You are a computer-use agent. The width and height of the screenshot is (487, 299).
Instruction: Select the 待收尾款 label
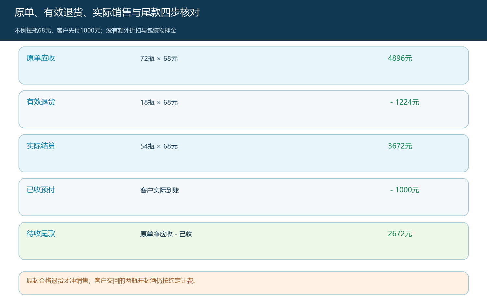point(41,234)
